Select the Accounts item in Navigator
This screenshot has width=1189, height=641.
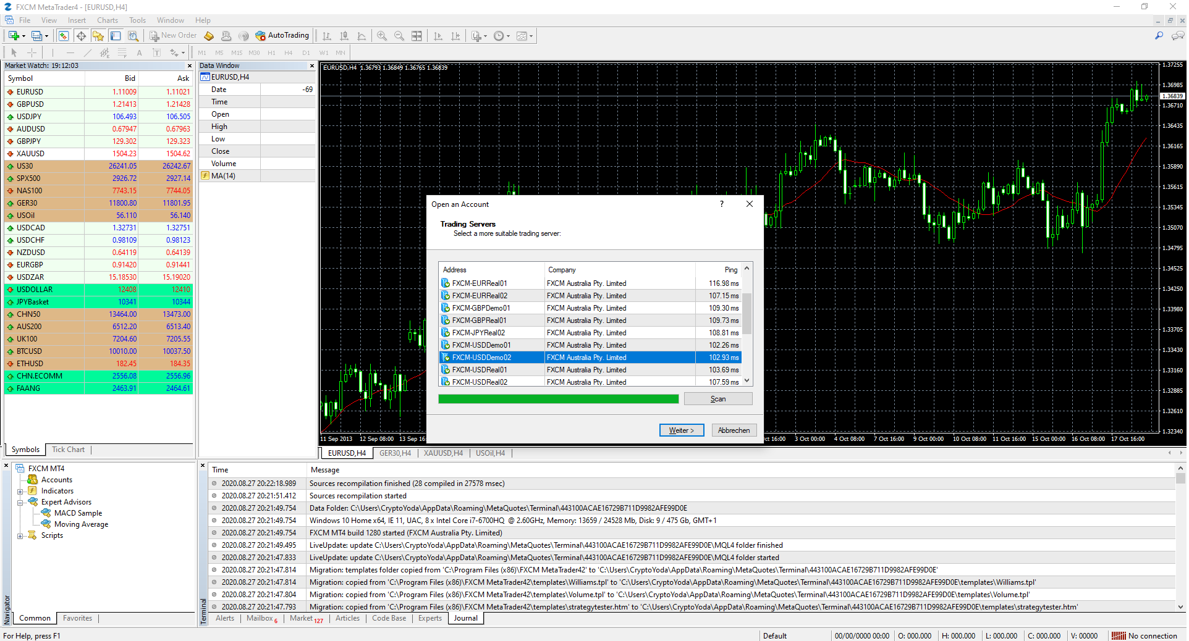(56, 480)
